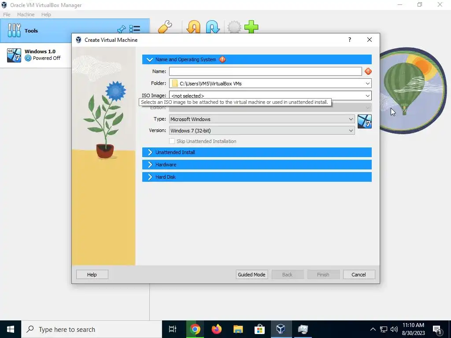Click the taskbar clock and date

(x=413, y=329)
